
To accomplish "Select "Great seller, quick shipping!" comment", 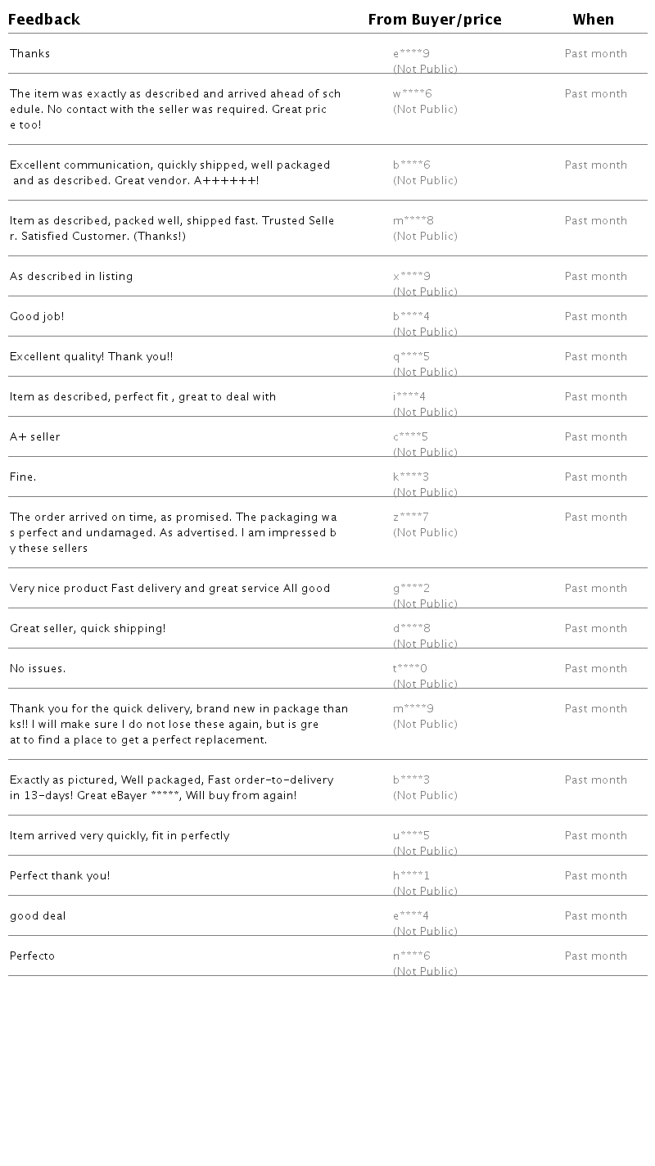I will tap(88, 629).
